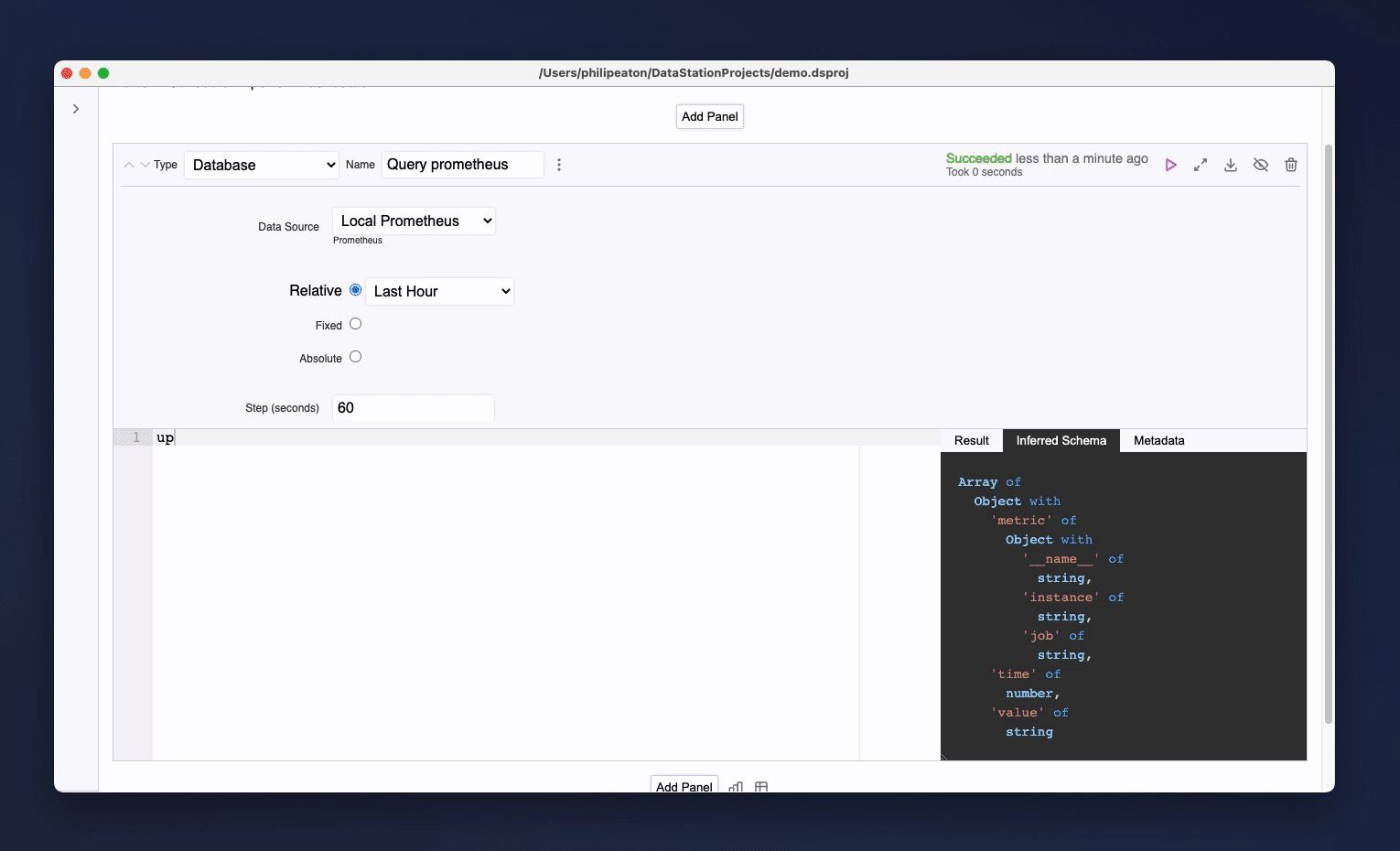Open the three-dot panel options menu
Viewport: 1400px width, 851px height.
559,165
